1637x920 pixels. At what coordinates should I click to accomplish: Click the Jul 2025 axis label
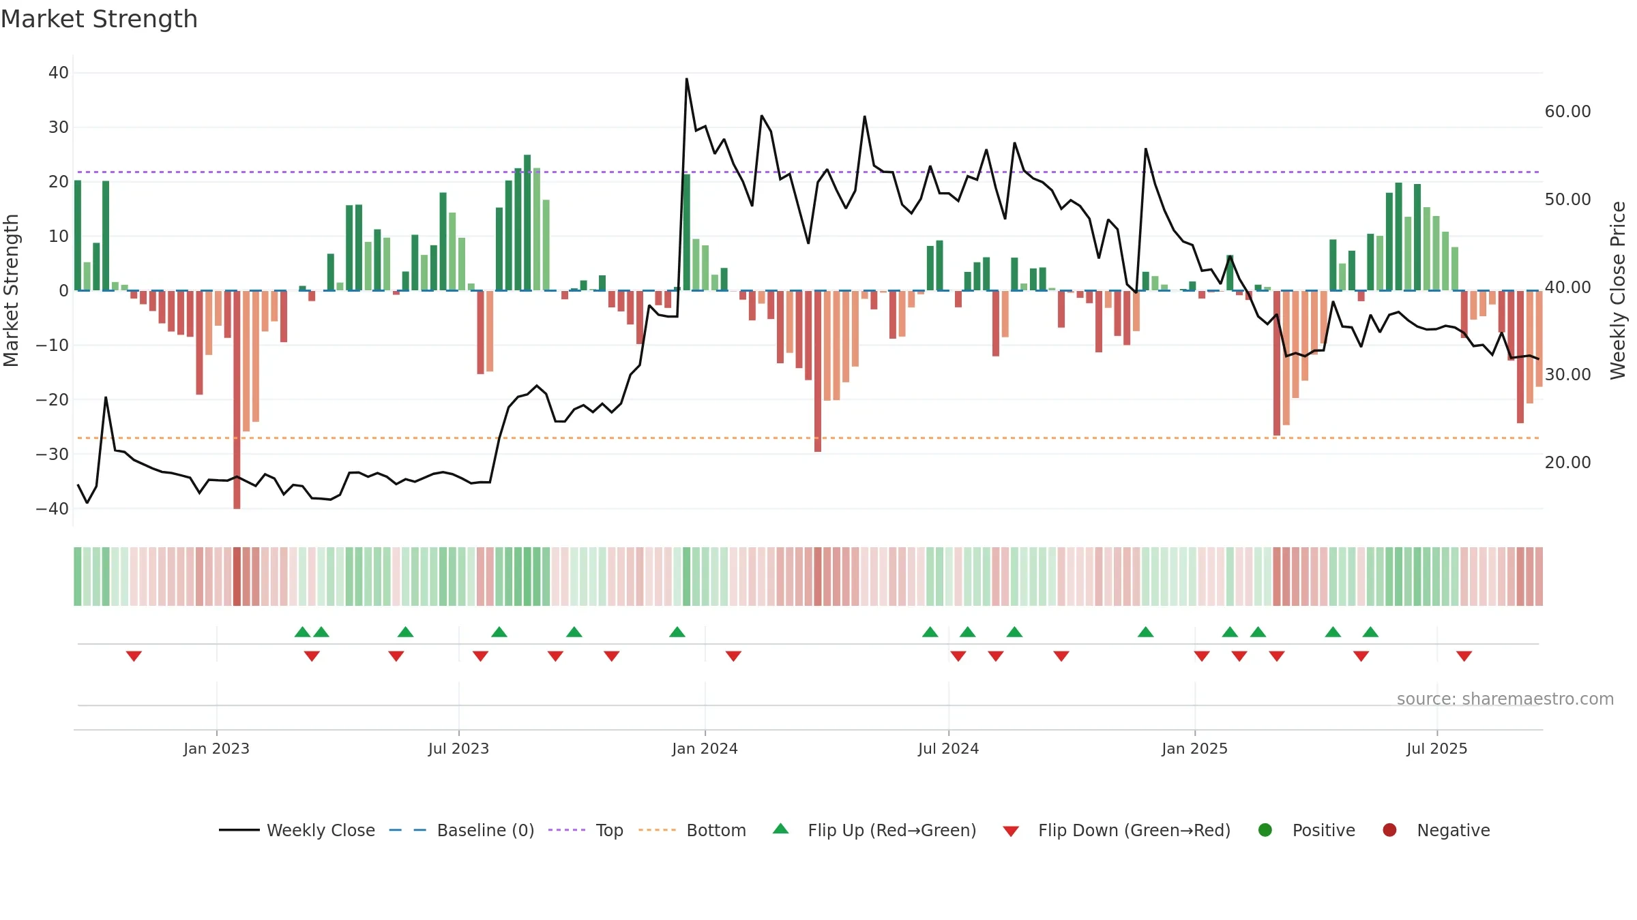[x=1436, y=748]
